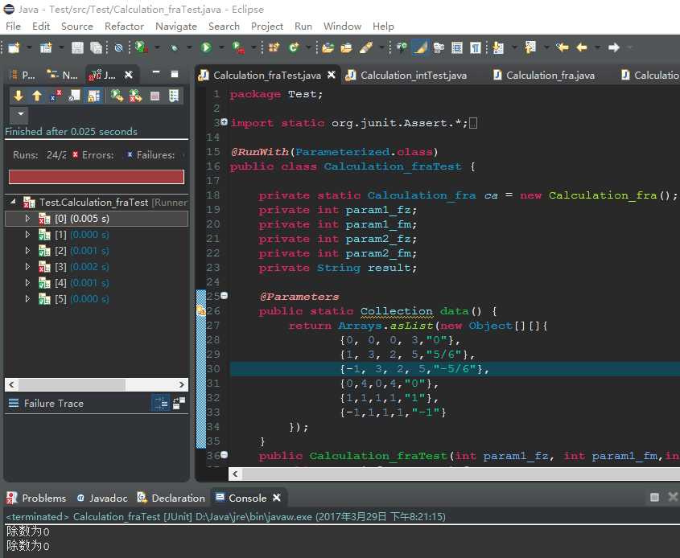Click Previous Failed Test arrow in JUnit

coord(37,96)
